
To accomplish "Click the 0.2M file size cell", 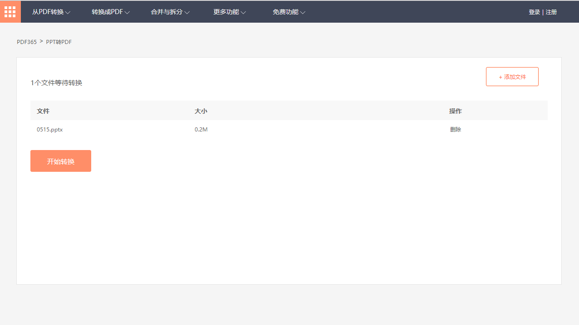I will tap(201, 129).
